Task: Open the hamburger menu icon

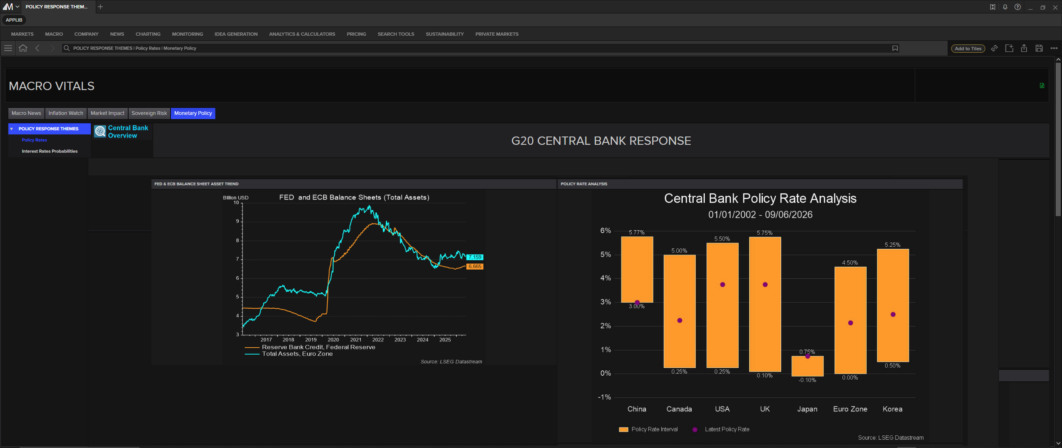Action: pyautogui.click(x=8, y=48)
